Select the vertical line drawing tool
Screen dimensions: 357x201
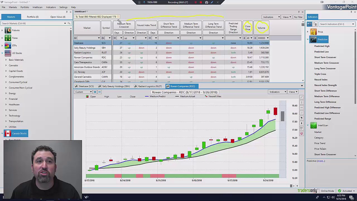tap(301, 102)
